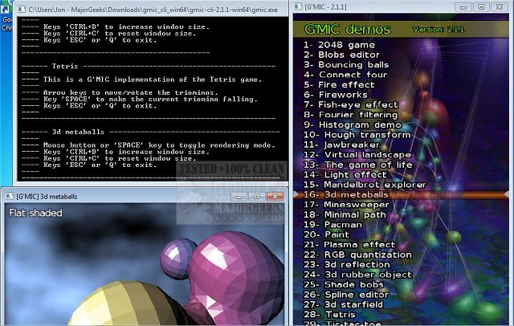
Task: Select the RGB quantization demo
Action: 357,255
